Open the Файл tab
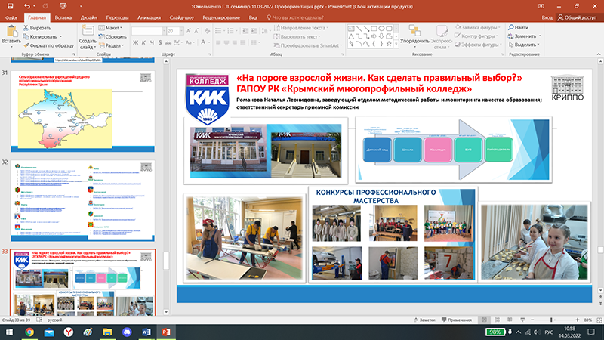 click(11, 17)
